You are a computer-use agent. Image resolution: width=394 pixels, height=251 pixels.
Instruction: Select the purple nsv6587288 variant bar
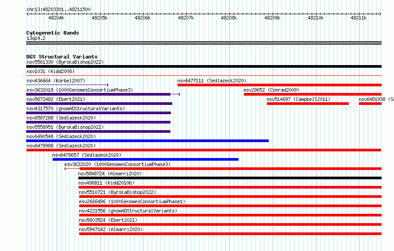pos(98,122)
